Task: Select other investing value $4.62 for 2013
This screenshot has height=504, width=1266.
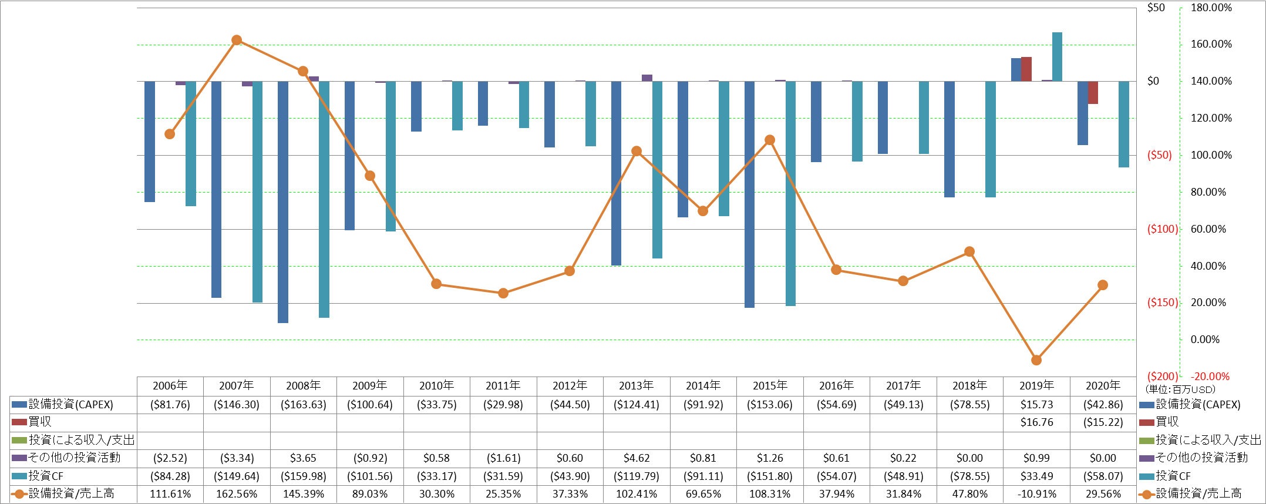Action: (x=637, y=458)
